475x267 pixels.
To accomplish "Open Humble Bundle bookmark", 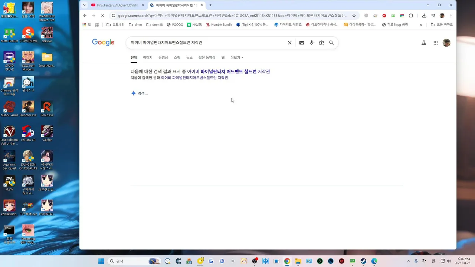I will pos(219,25).
